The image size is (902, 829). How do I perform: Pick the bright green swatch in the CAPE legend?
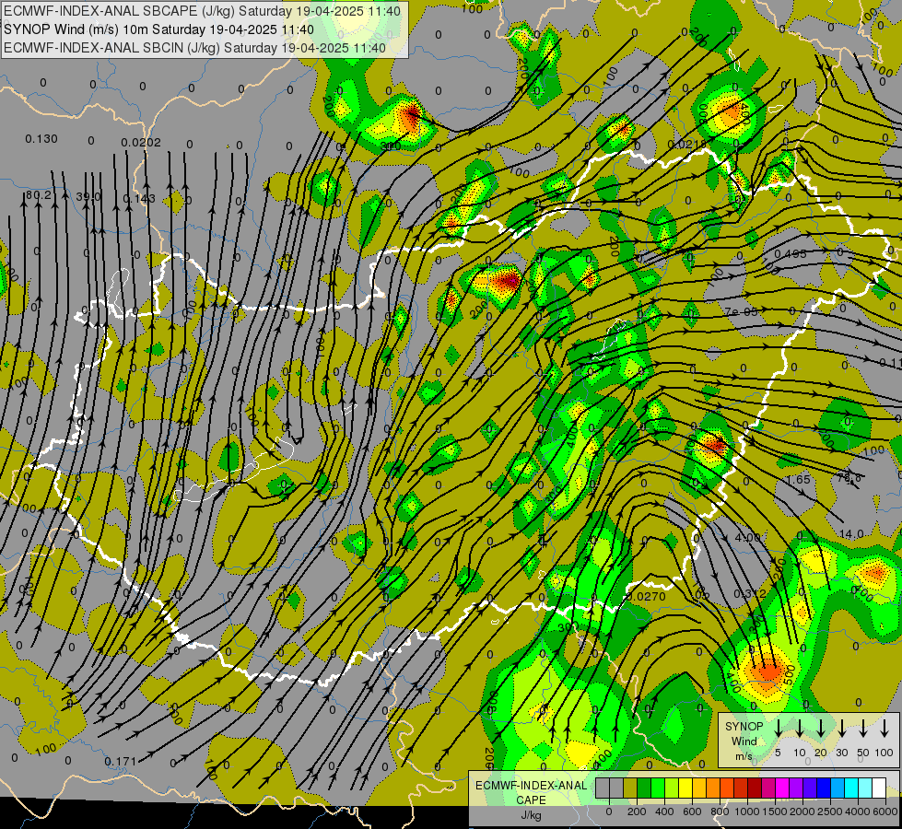click(658, 788)
